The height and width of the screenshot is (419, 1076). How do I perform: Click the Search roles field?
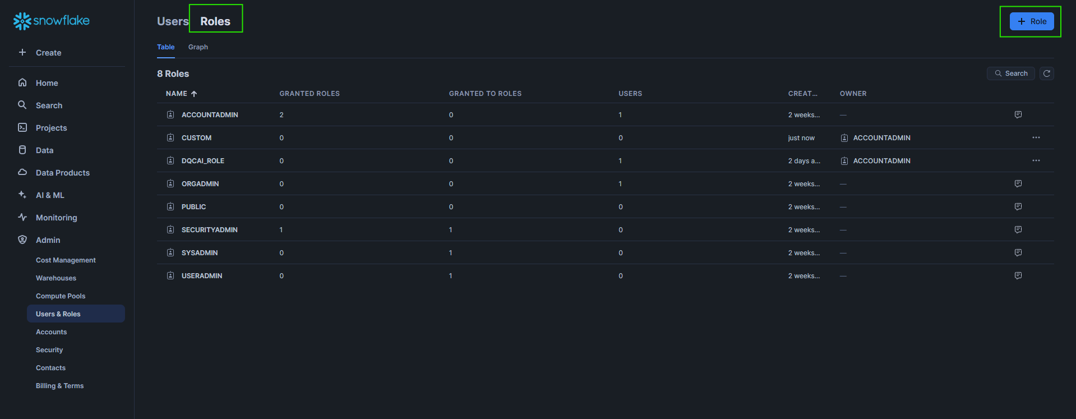1010,73
